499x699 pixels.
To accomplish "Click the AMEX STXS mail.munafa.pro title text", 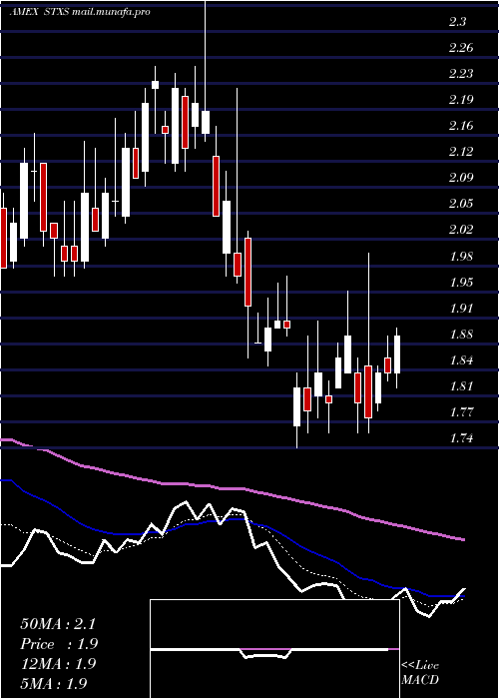I will click(79, 12).
